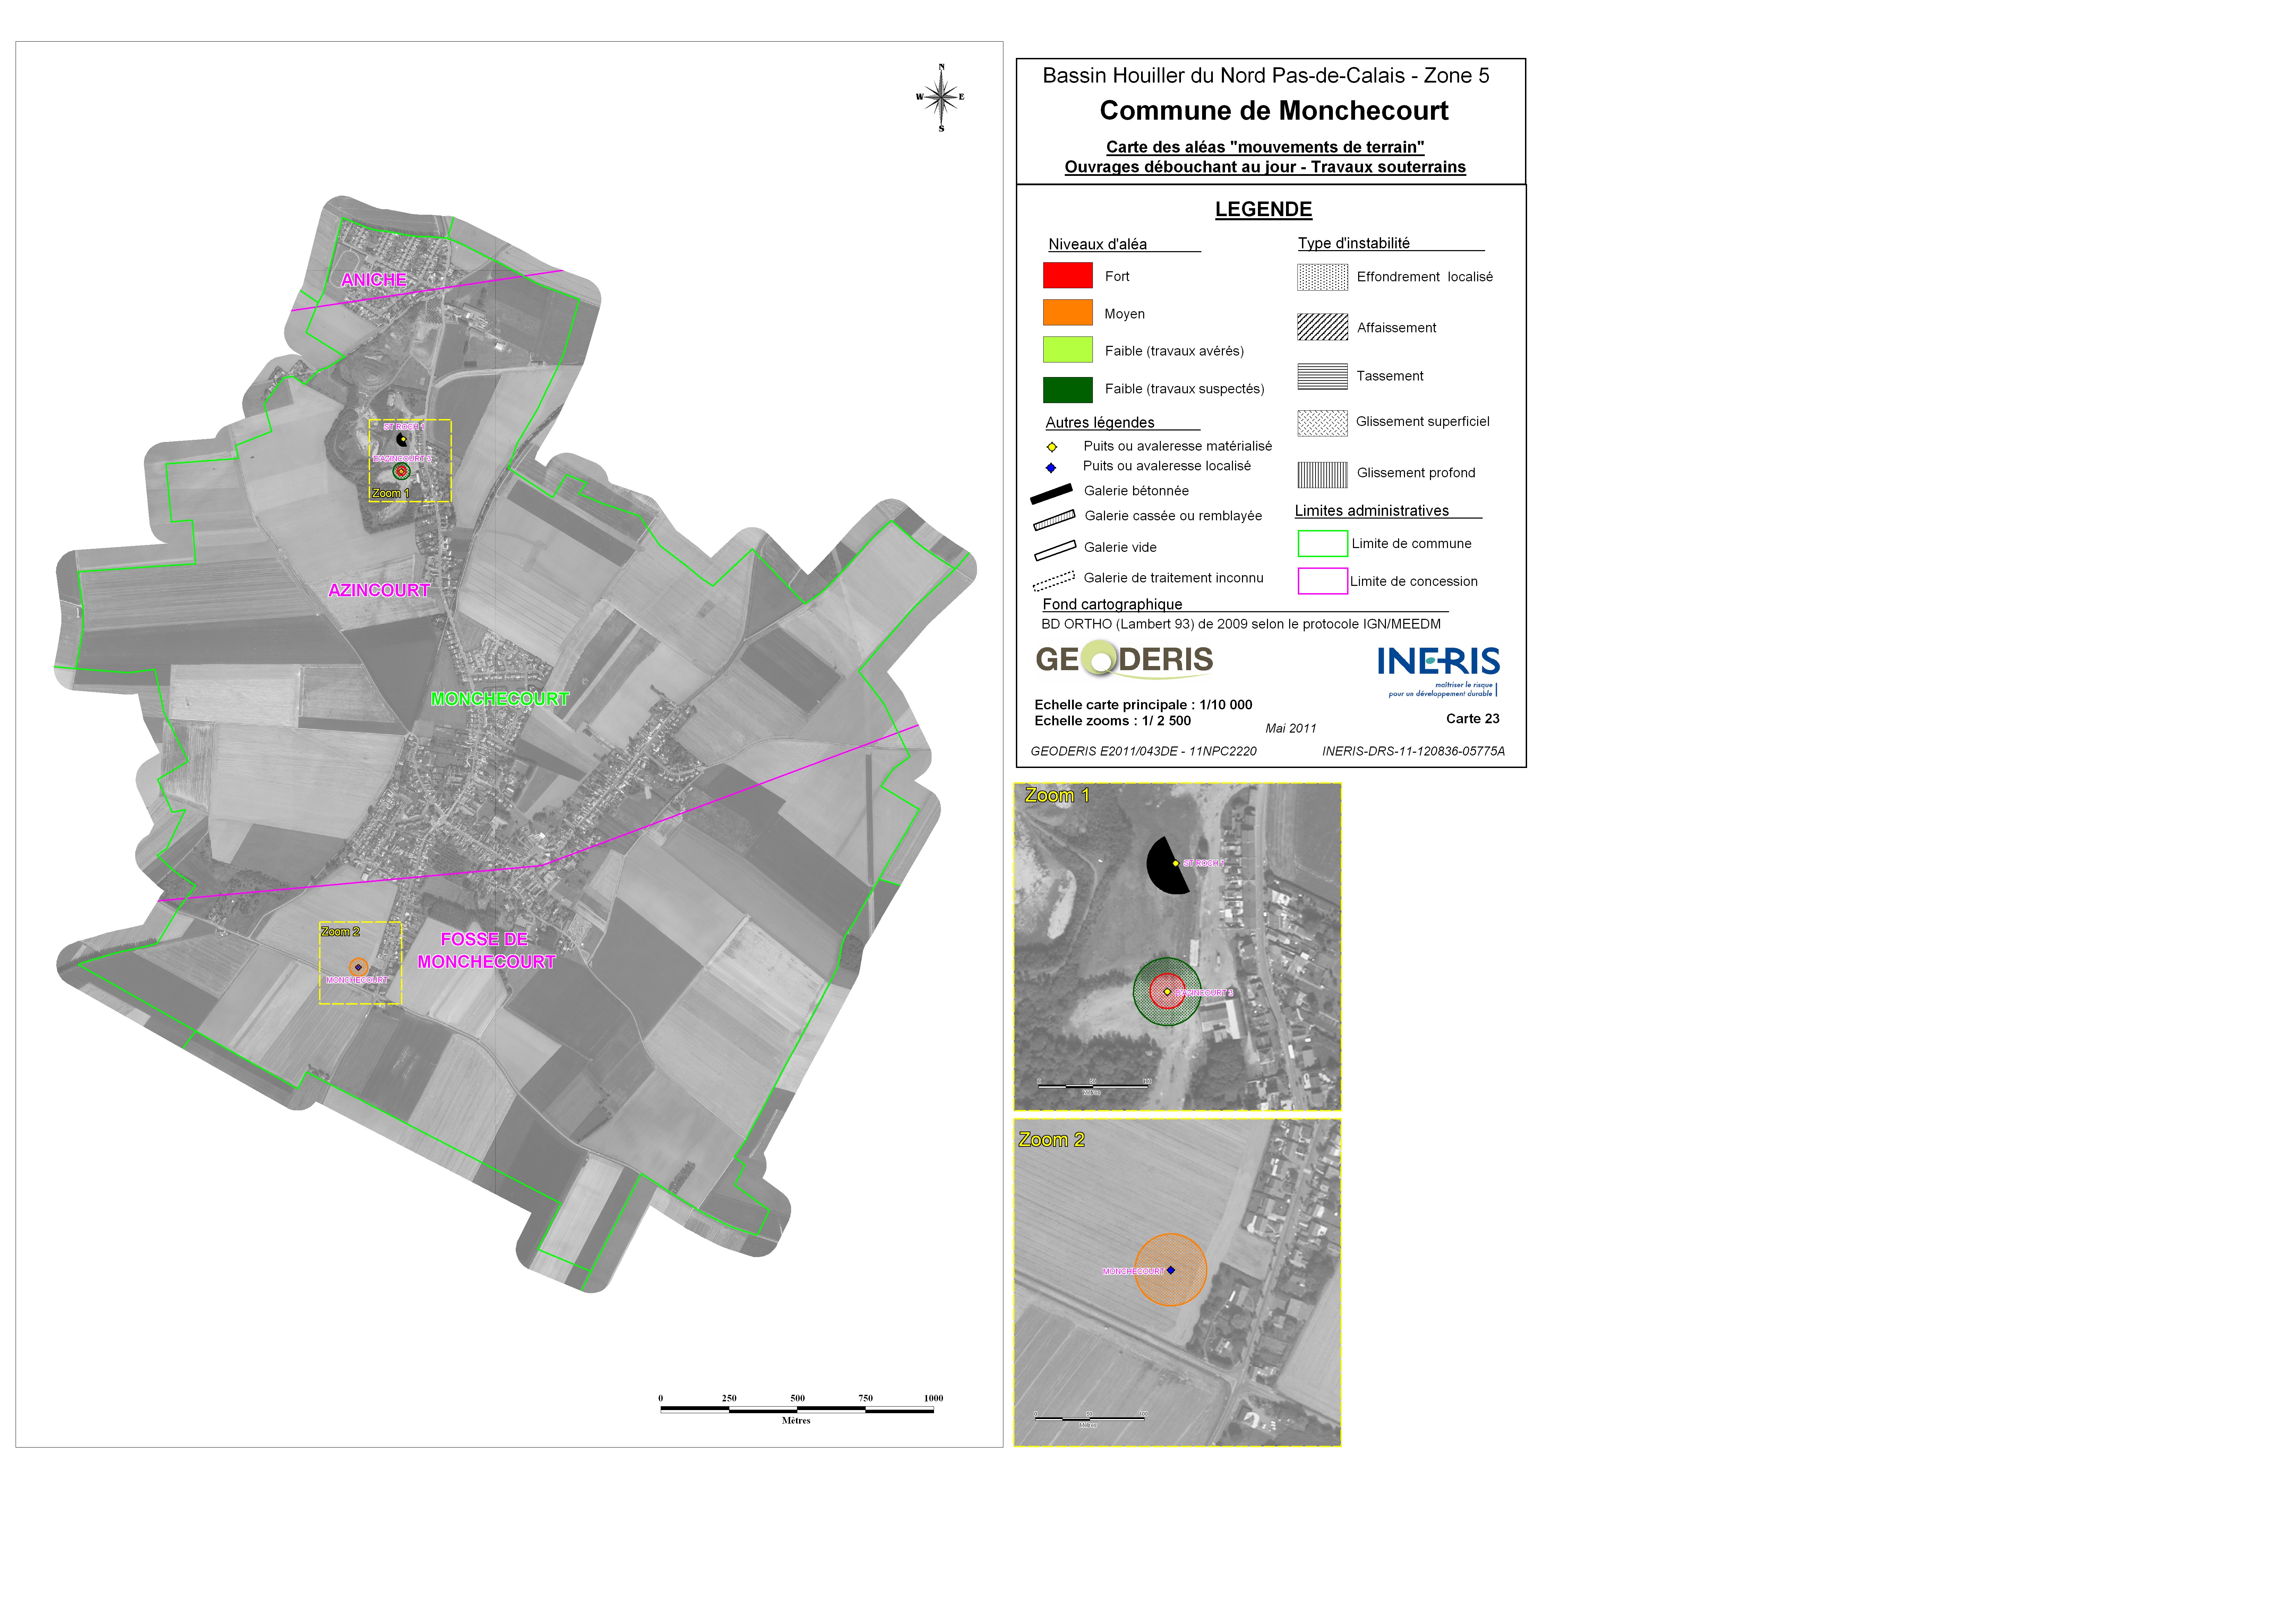Select the dotted 'Galerie de traitement inconnu' symbol

pyautogui.click(x=1054, y=581)
